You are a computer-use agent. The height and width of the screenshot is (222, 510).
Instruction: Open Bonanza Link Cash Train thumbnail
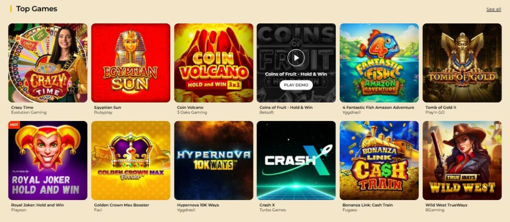click(x=379, y=161)
